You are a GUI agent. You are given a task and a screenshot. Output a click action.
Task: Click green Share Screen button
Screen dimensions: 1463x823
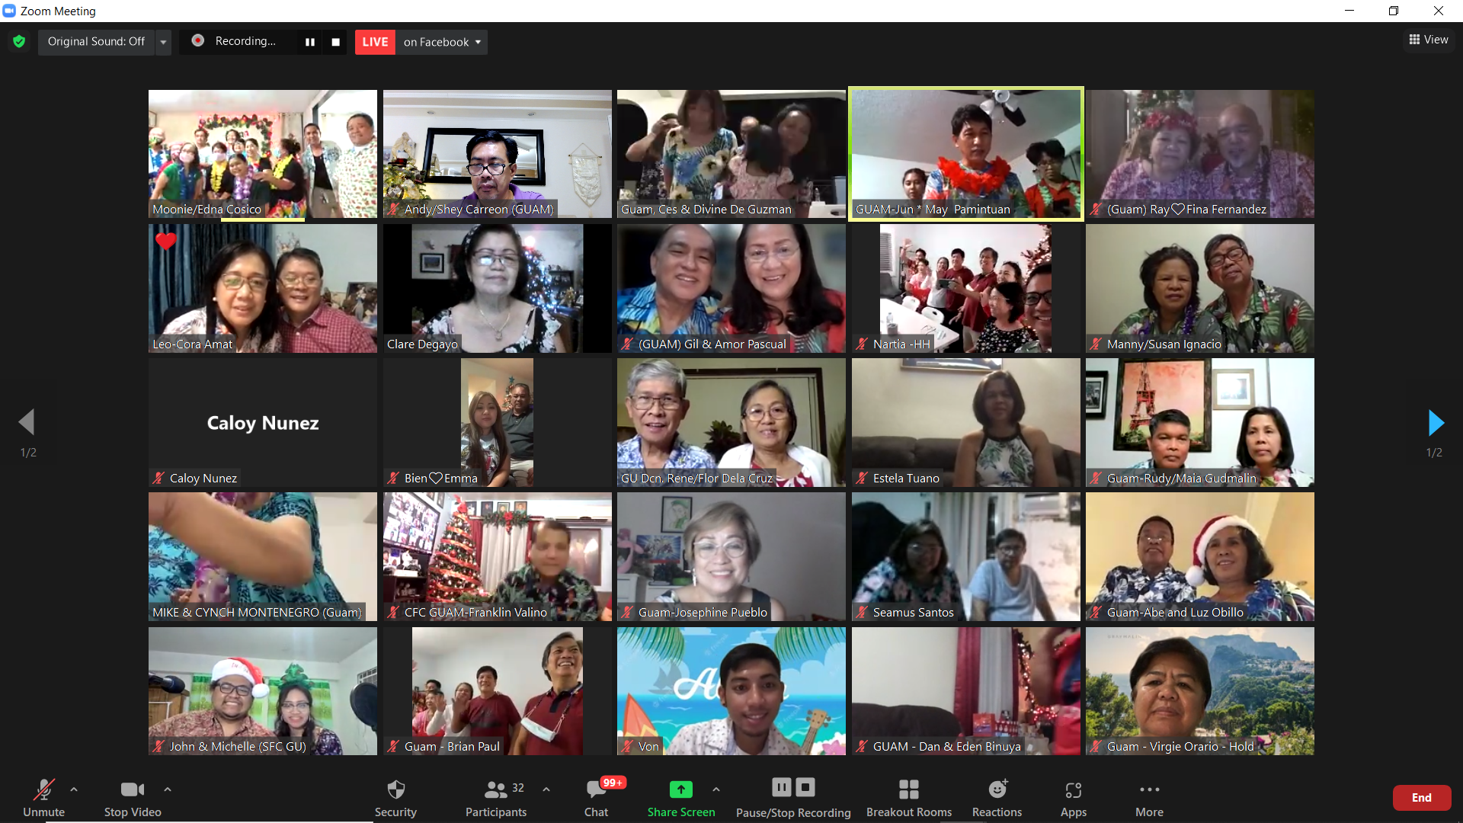[681, 797]
